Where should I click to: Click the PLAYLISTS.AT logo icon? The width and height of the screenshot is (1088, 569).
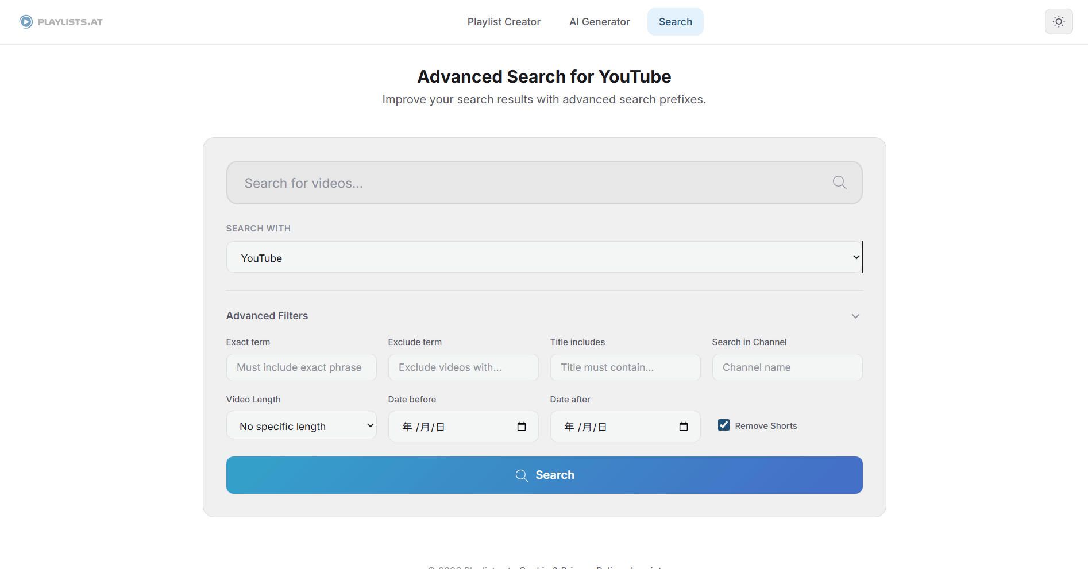click(x=26, y=22)
